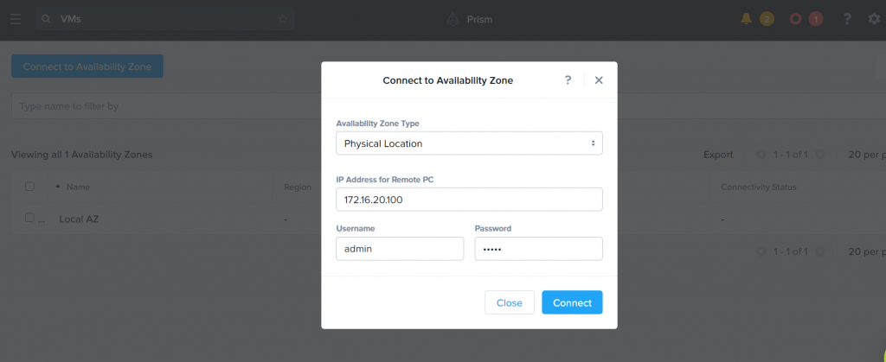The width and height of the screenshot is (886, 362).
Task: Focus the IP Address for Remote PC field
Action: 469,200
